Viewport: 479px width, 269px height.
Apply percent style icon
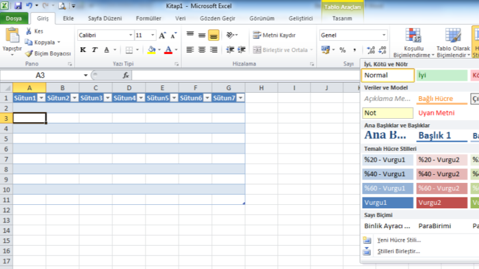(343, 50)
